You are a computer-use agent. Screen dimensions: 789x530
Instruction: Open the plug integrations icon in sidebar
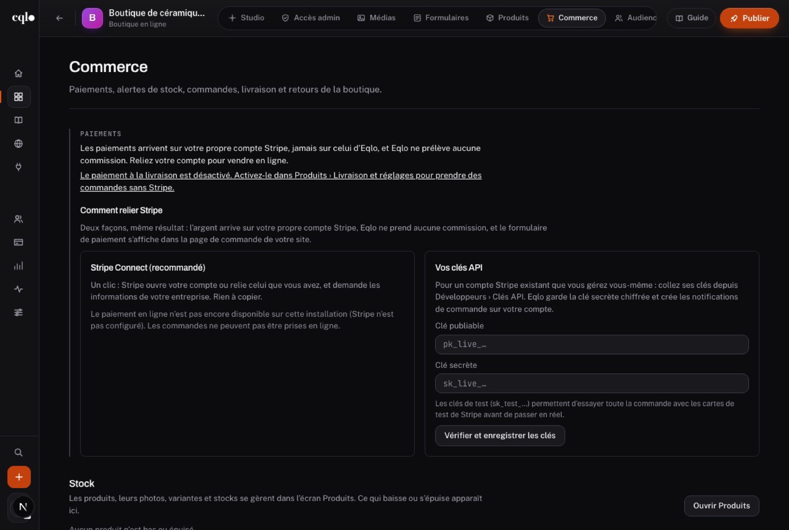pyautogui.click(x=19, y=167)
